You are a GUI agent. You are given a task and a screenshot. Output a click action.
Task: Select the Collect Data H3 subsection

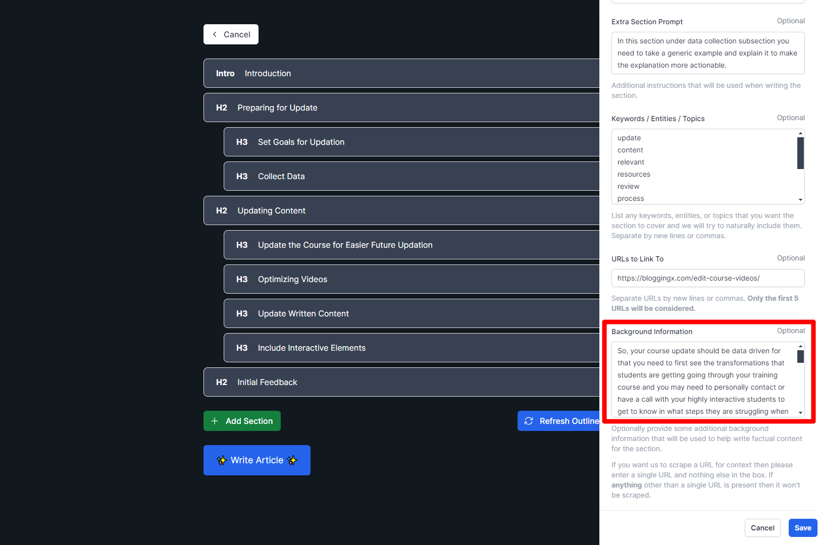point(411,176)
